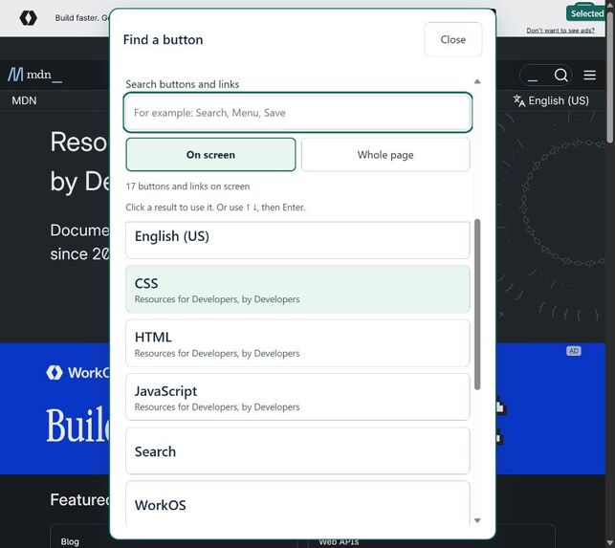The height and width of the screenshot is (548, 615).
Task: Click the AD badge on blue banner
Action: (574, 351)
